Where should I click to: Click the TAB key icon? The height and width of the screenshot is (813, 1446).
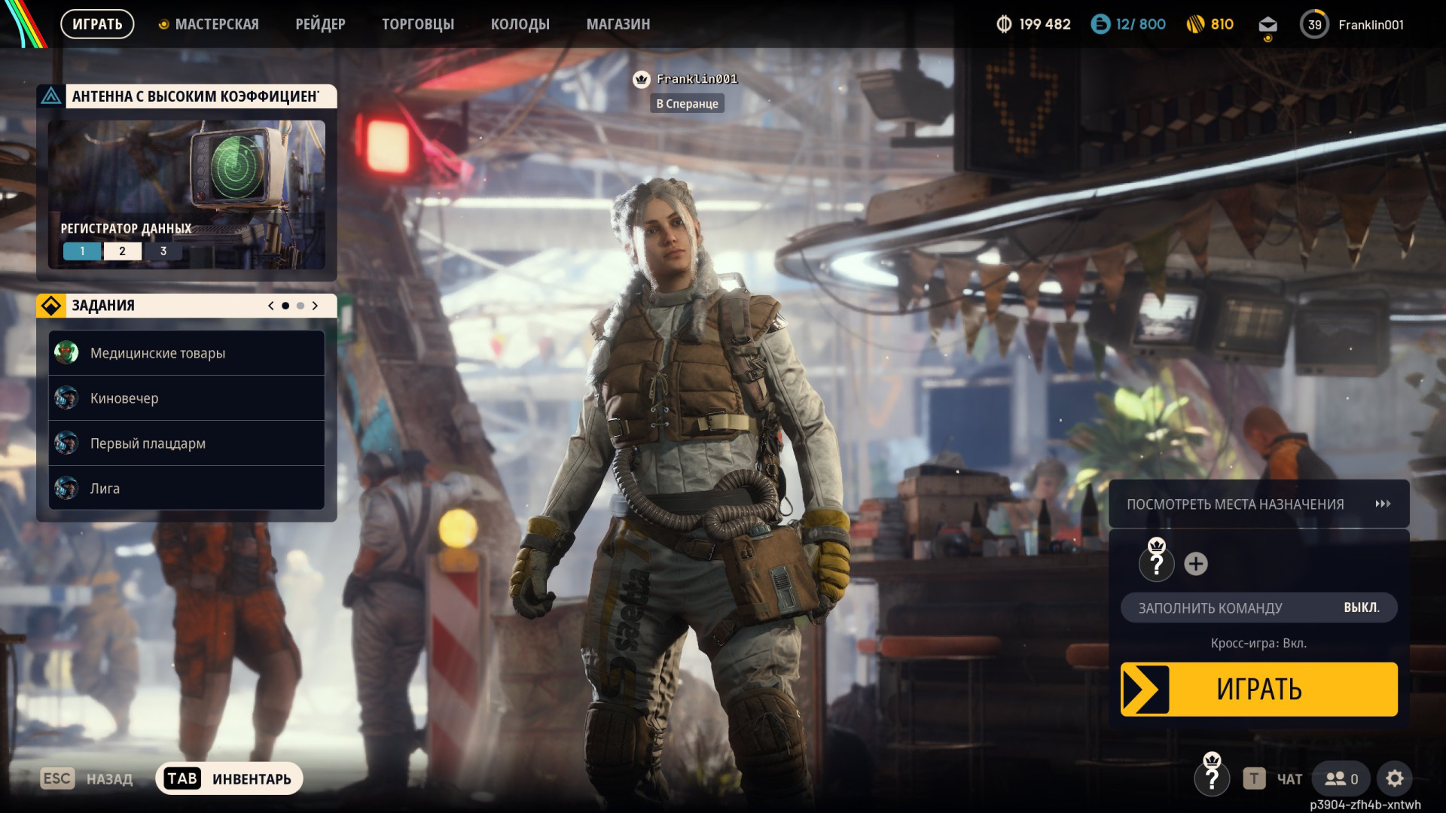click(x=182, y=778)
